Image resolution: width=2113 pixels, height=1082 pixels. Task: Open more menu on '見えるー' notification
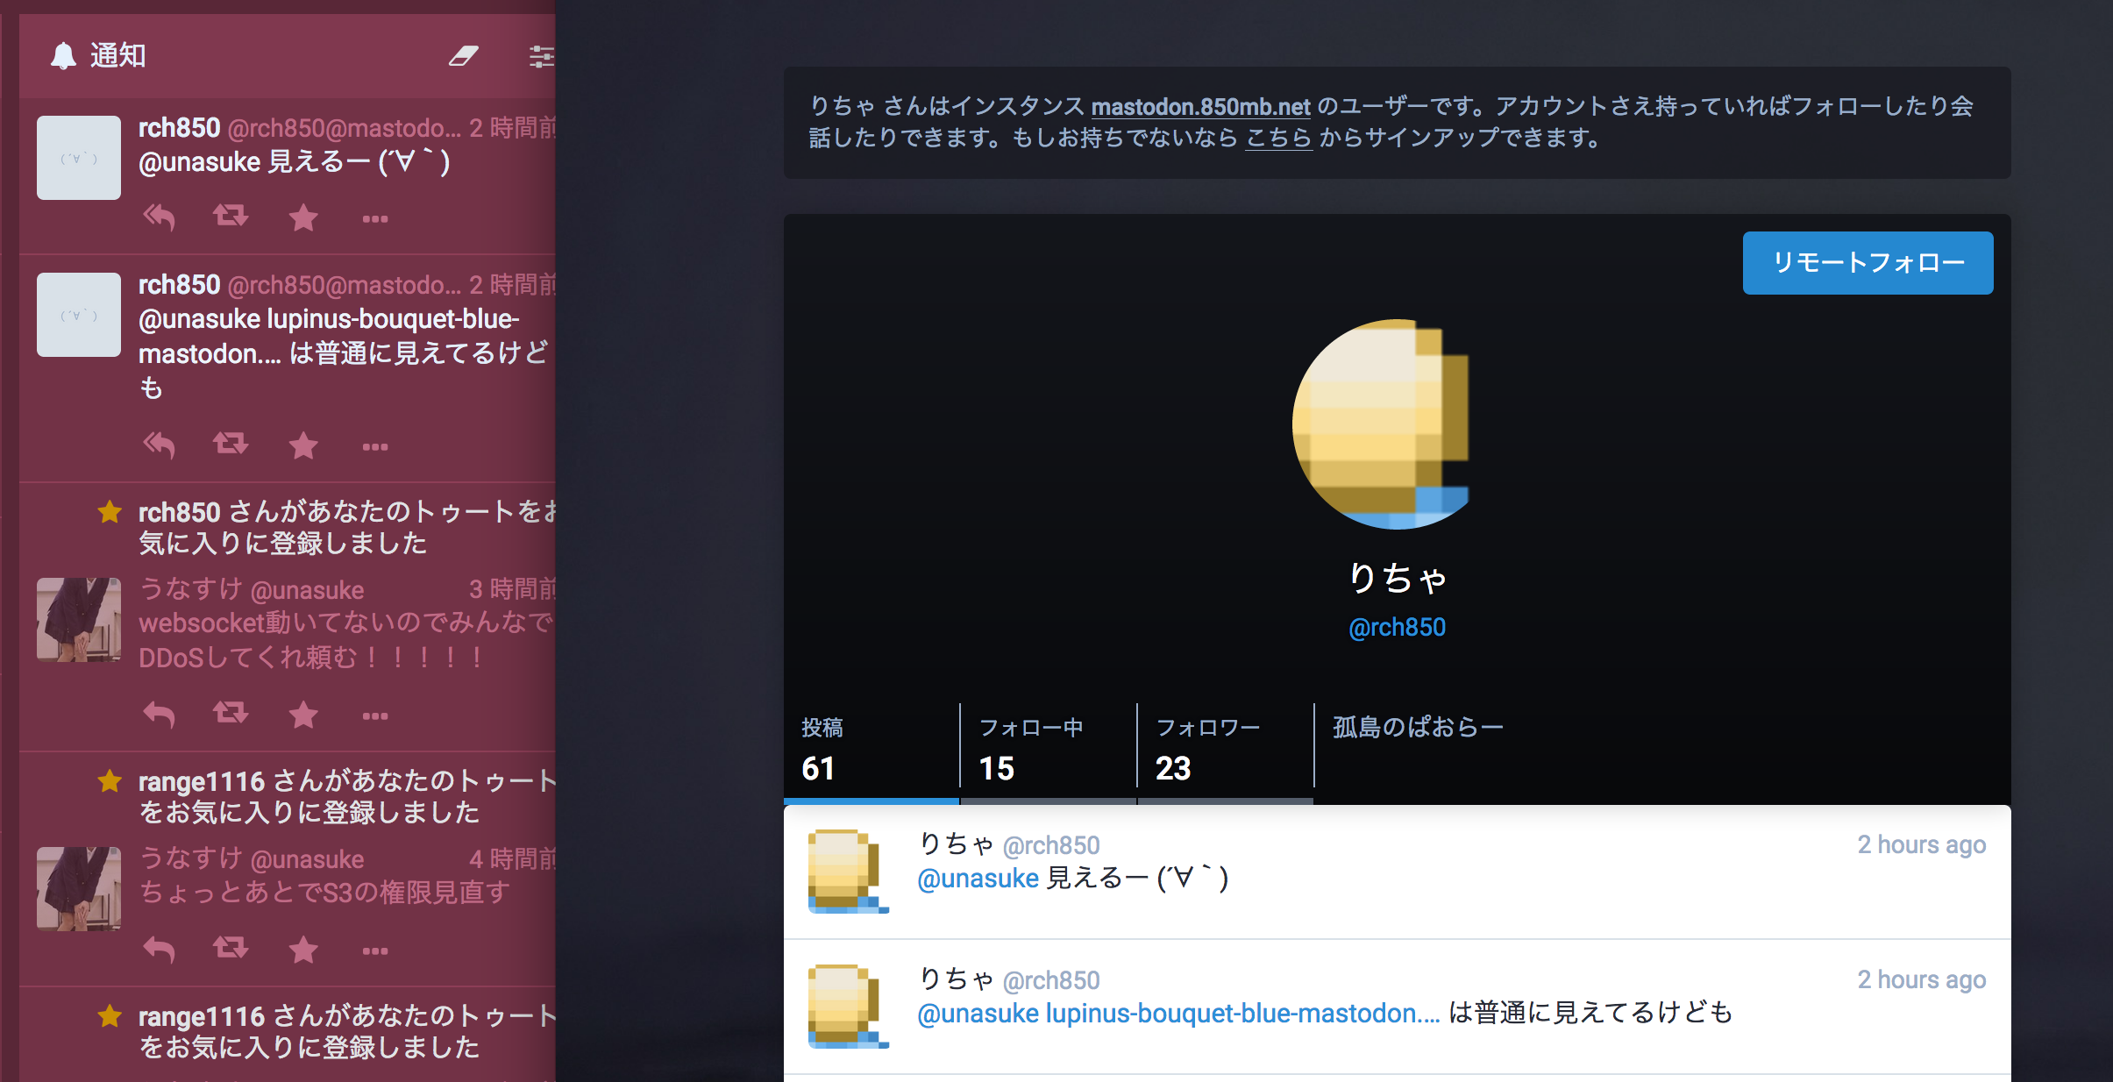pos(375,218)
